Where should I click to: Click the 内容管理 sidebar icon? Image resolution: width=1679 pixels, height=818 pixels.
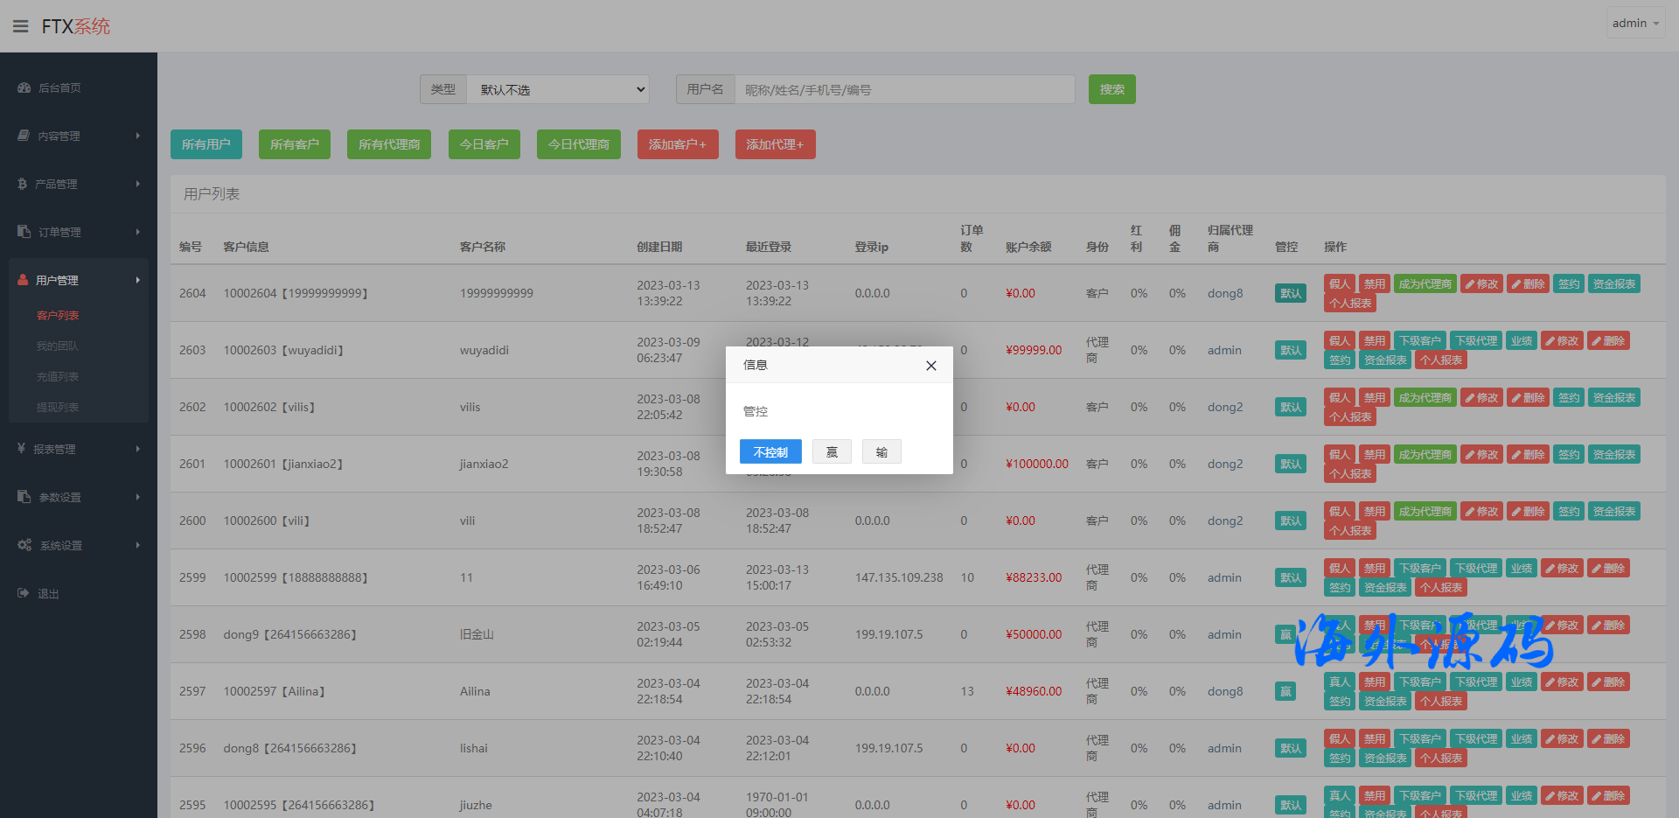[24, 136]
